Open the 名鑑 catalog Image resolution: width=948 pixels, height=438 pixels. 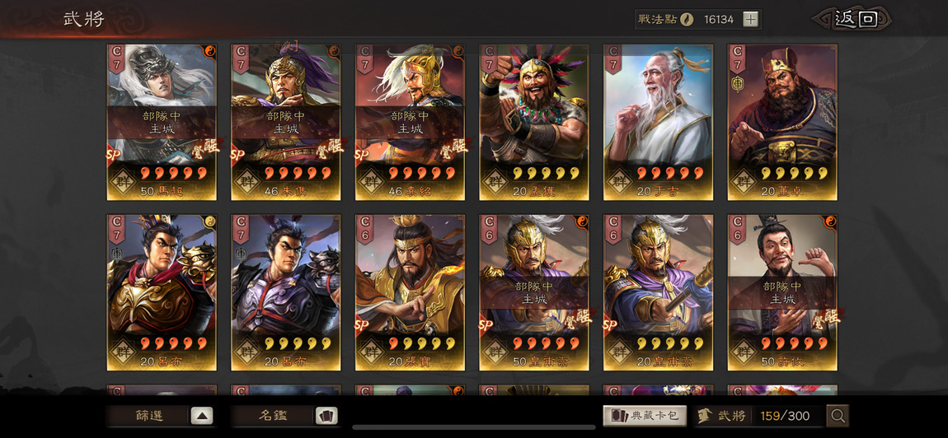[274, 416]
